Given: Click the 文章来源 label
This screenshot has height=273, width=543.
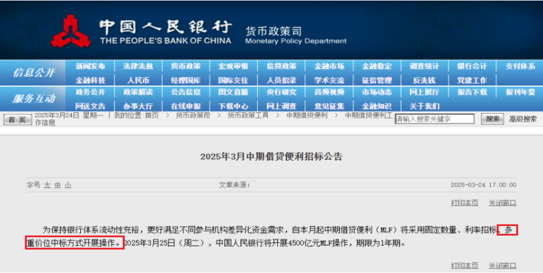Looking at the screenshot, I should (234, 185).
